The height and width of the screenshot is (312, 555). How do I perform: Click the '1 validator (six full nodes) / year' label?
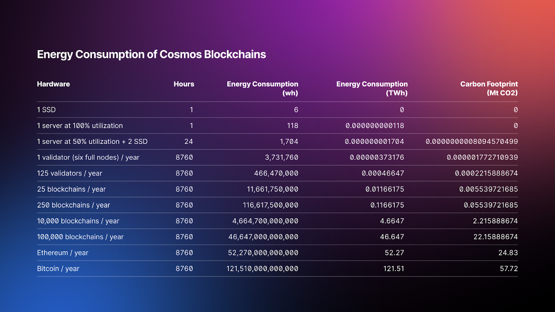[x=88, y=157]
